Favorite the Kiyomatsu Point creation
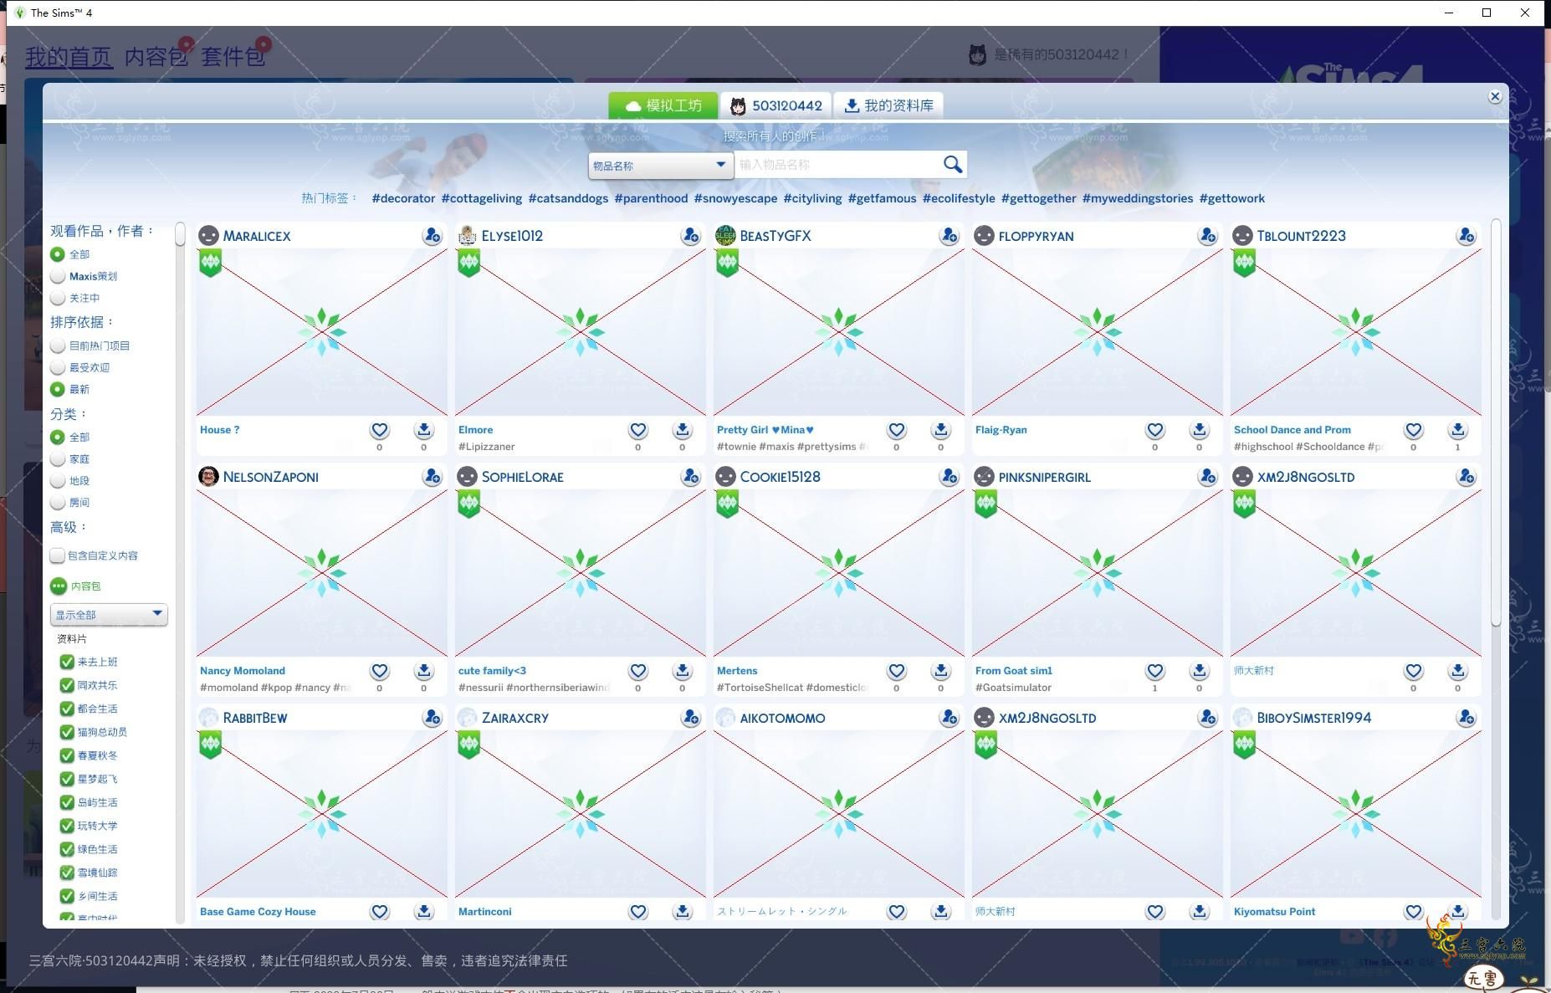 pos(1414,912)
